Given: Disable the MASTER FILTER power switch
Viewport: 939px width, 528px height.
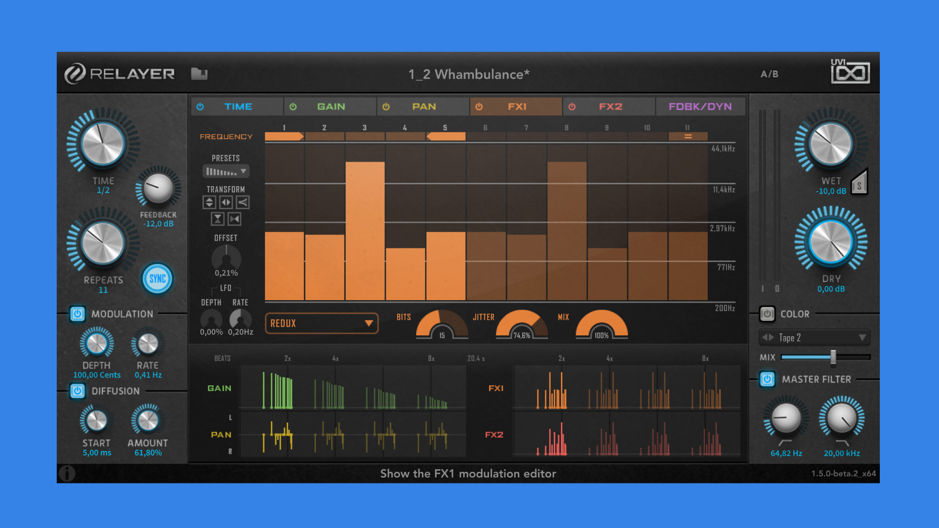Looking at the screenshot, I should pyautogui.click(x=767, y=379).
